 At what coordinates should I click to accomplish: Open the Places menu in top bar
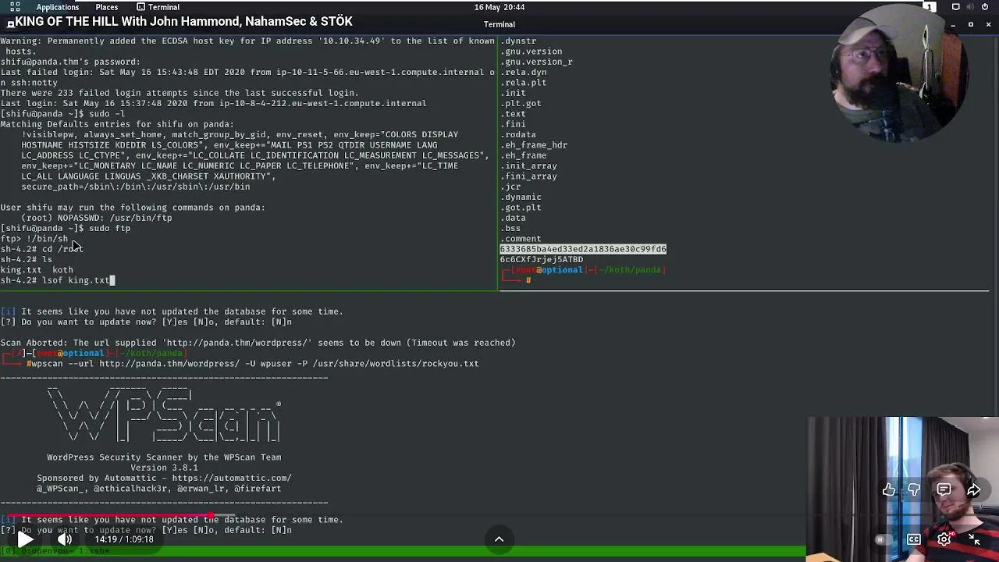[106, 7]
